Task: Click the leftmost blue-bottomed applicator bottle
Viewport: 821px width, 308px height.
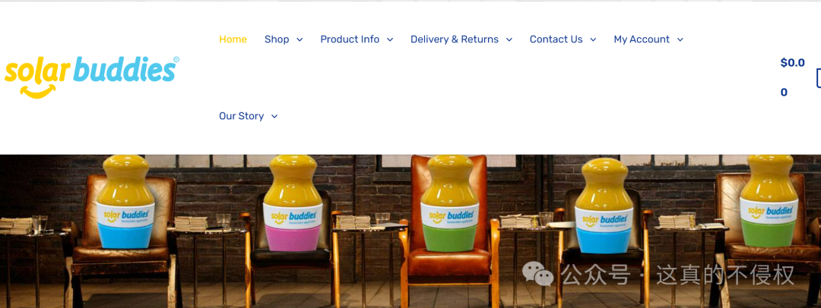Action: tap(125, 201)
